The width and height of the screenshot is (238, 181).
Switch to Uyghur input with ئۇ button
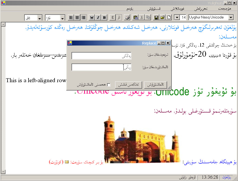click(119, 18)
